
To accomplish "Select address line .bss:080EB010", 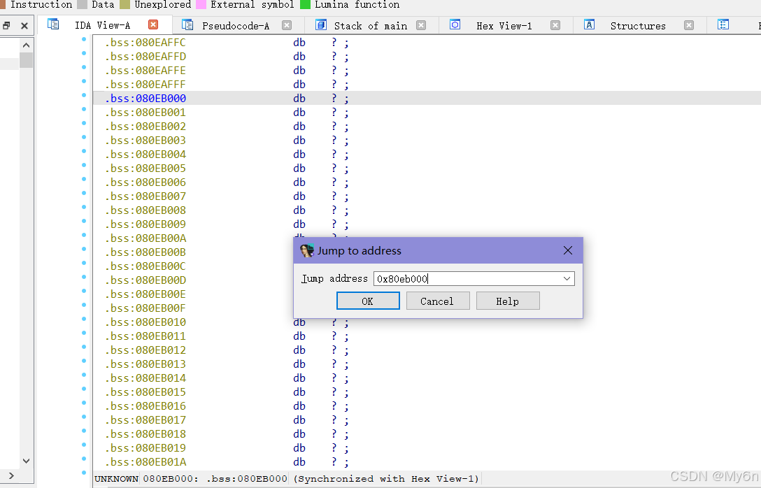I will pyautogui.click(x=145, y=322).
